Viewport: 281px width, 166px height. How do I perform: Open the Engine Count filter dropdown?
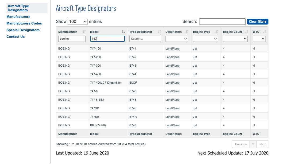point(235,39)
